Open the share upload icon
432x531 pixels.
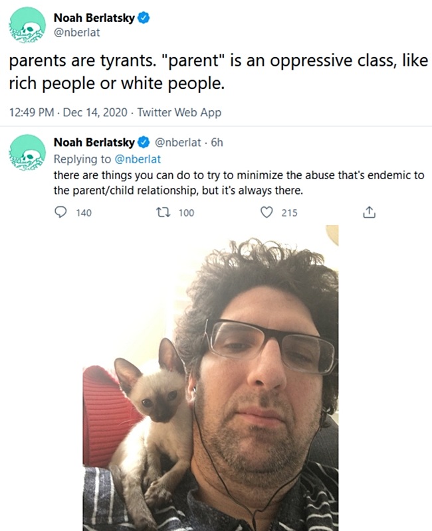point(369,212)
